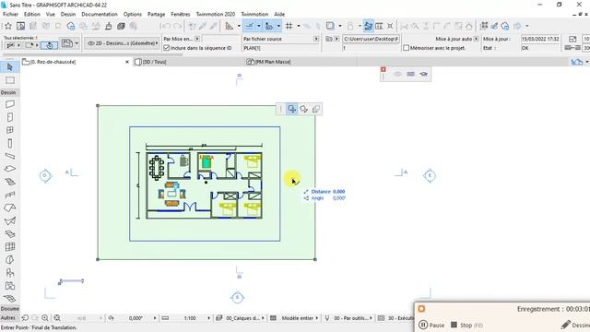
Task: Select the Stair tool in toolbox
Action: (x=10, y=182)
